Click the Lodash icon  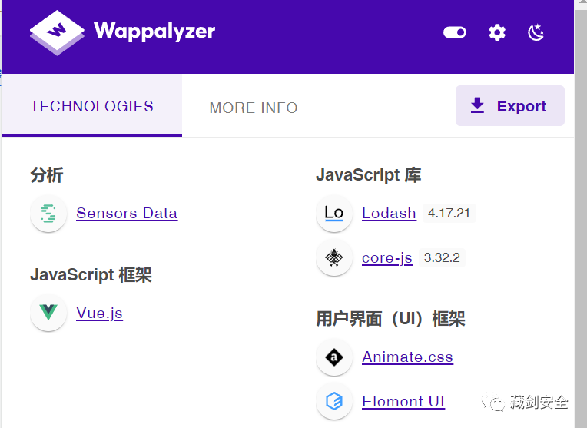334,214
